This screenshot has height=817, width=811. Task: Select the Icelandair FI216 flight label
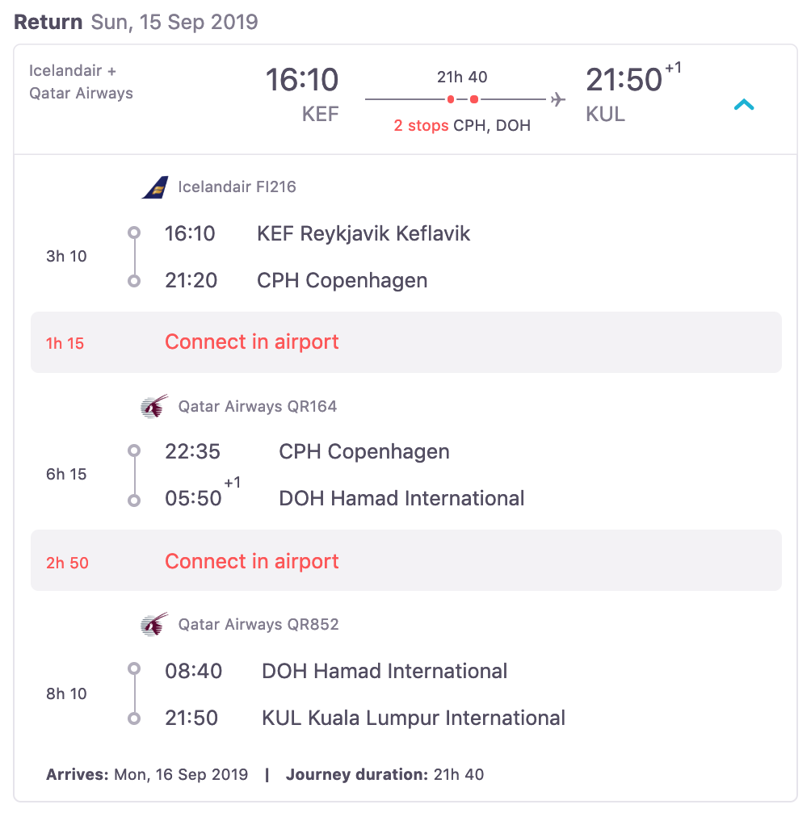tap(237, 187)
